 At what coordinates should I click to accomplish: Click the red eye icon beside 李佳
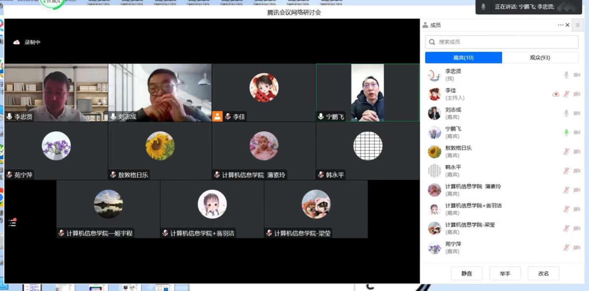coord(555,94)
